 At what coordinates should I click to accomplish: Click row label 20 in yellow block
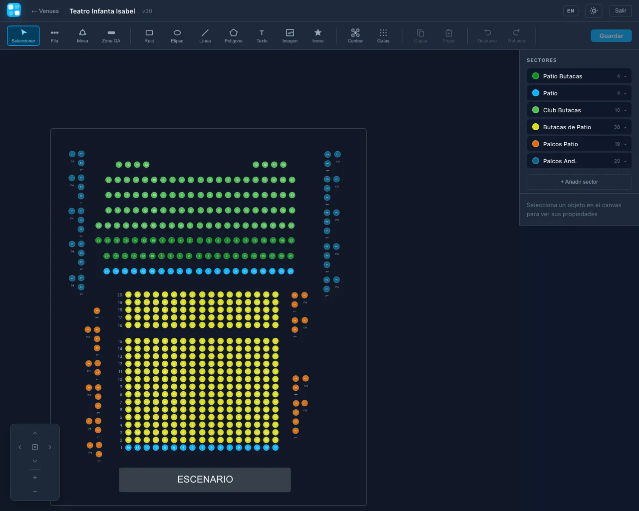[x=120, y=295]
